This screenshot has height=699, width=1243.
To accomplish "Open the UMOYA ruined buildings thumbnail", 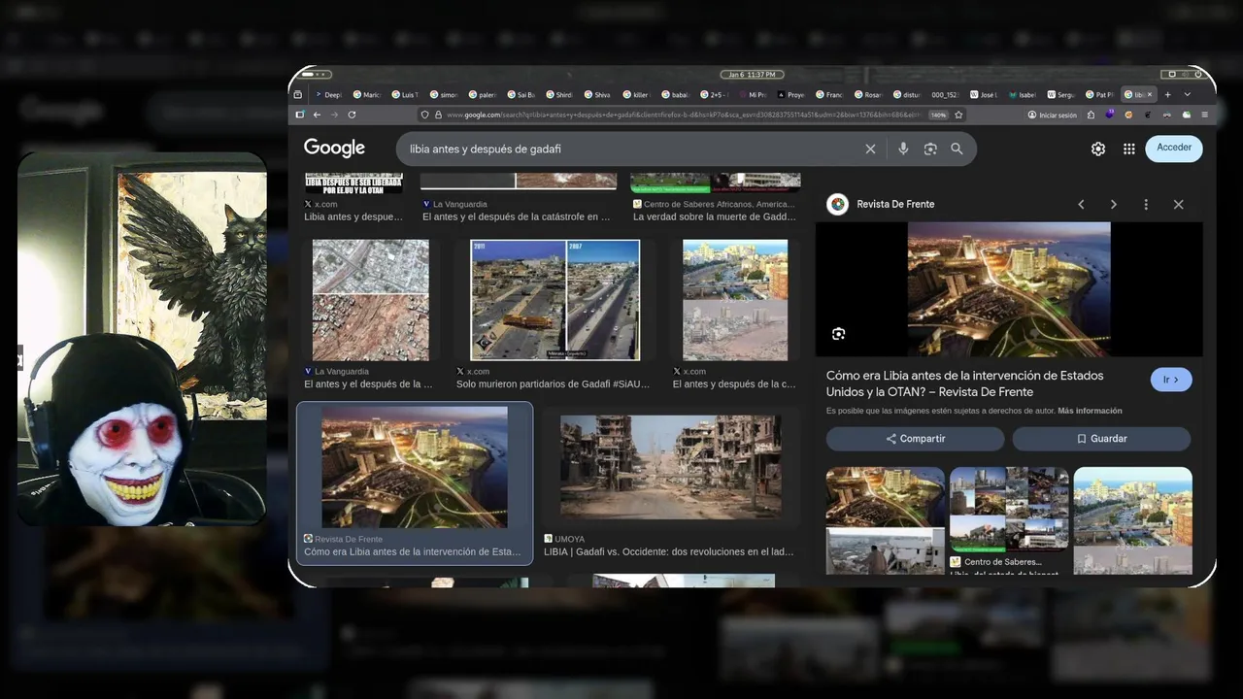I will click(x=670, y=467).
